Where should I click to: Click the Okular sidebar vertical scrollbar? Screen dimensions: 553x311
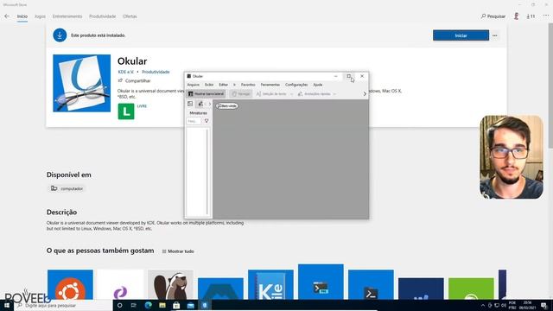tap(207, 172)
